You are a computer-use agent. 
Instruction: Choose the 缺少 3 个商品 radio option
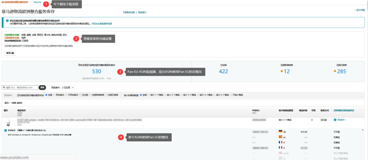(x=182, y=95)
